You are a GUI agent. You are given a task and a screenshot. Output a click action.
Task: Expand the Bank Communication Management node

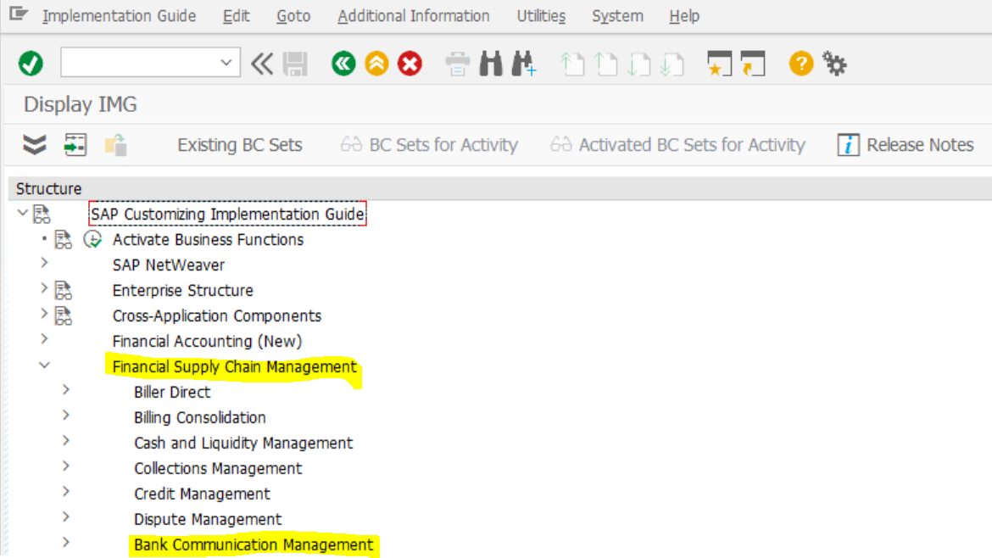(x=66, y=543)
